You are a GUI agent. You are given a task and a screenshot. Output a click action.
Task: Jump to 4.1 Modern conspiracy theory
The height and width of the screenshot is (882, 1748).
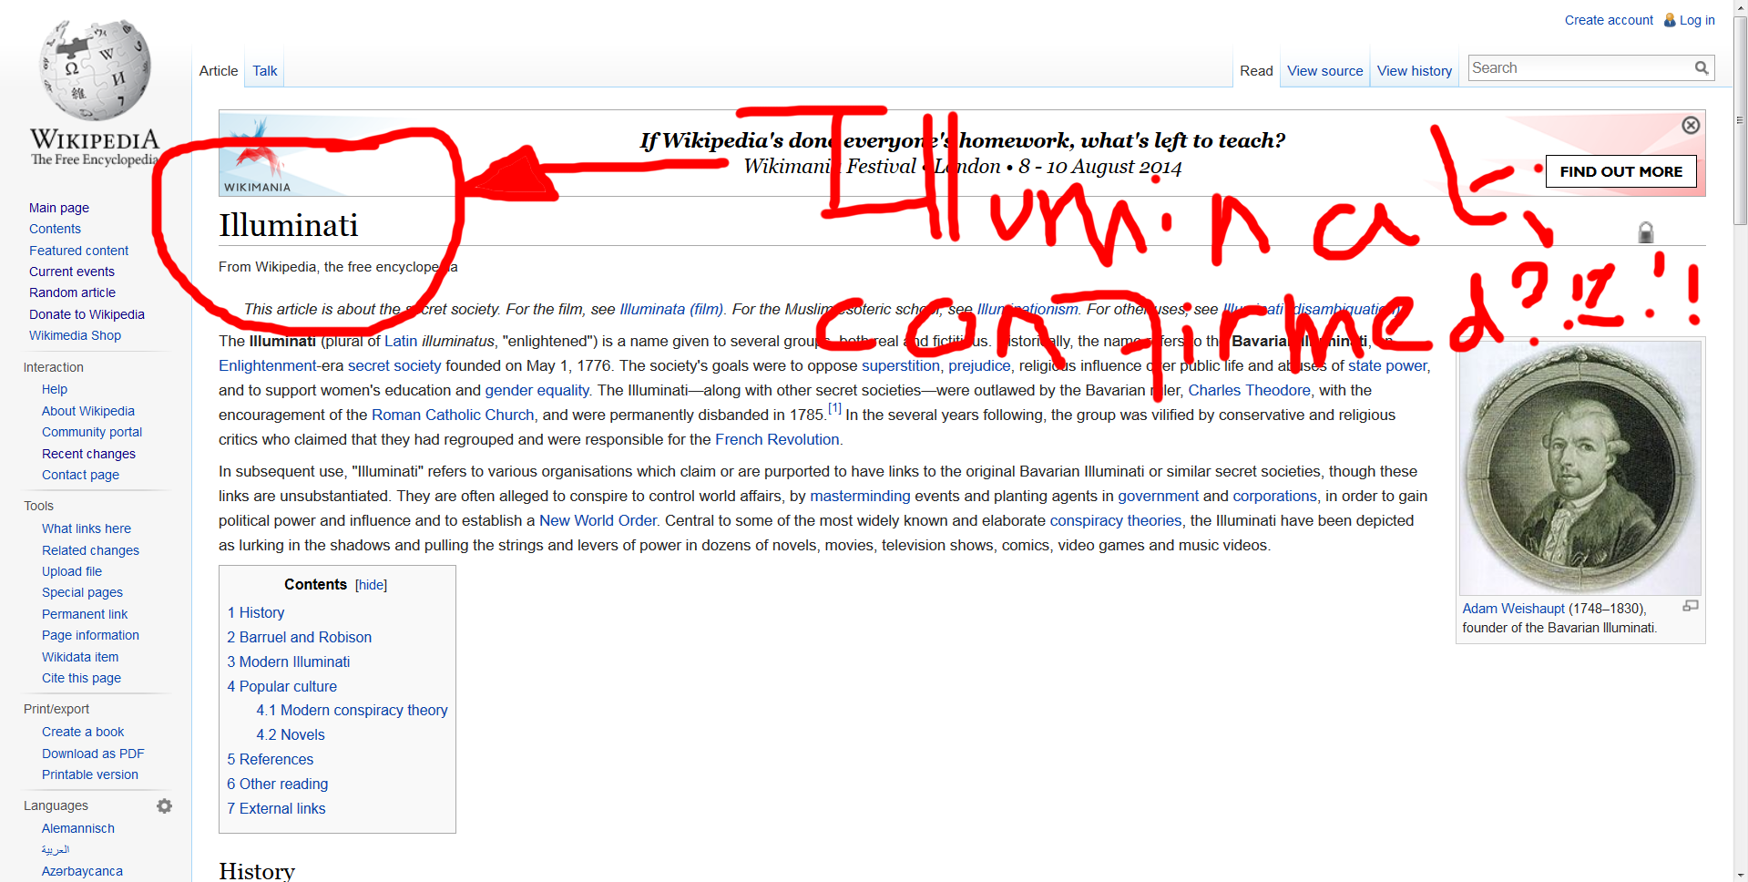352,711
